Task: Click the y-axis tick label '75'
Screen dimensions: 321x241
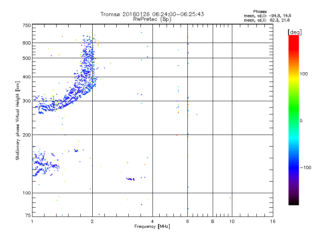Action: pyautogui.click(x=28, y=215)
